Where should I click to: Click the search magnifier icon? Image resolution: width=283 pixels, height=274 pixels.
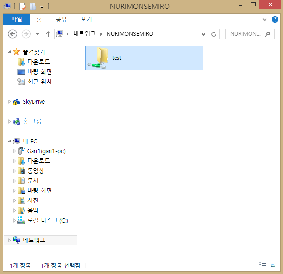click(x=267, y=34)
